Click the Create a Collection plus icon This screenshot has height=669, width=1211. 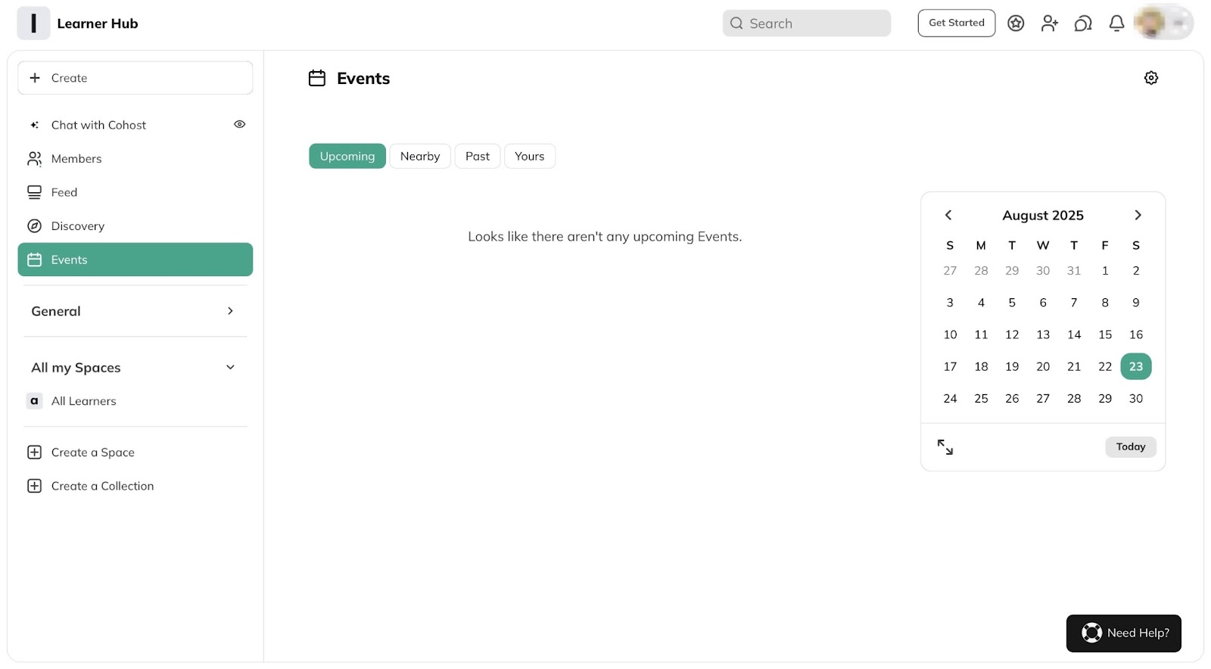(34, 486)
